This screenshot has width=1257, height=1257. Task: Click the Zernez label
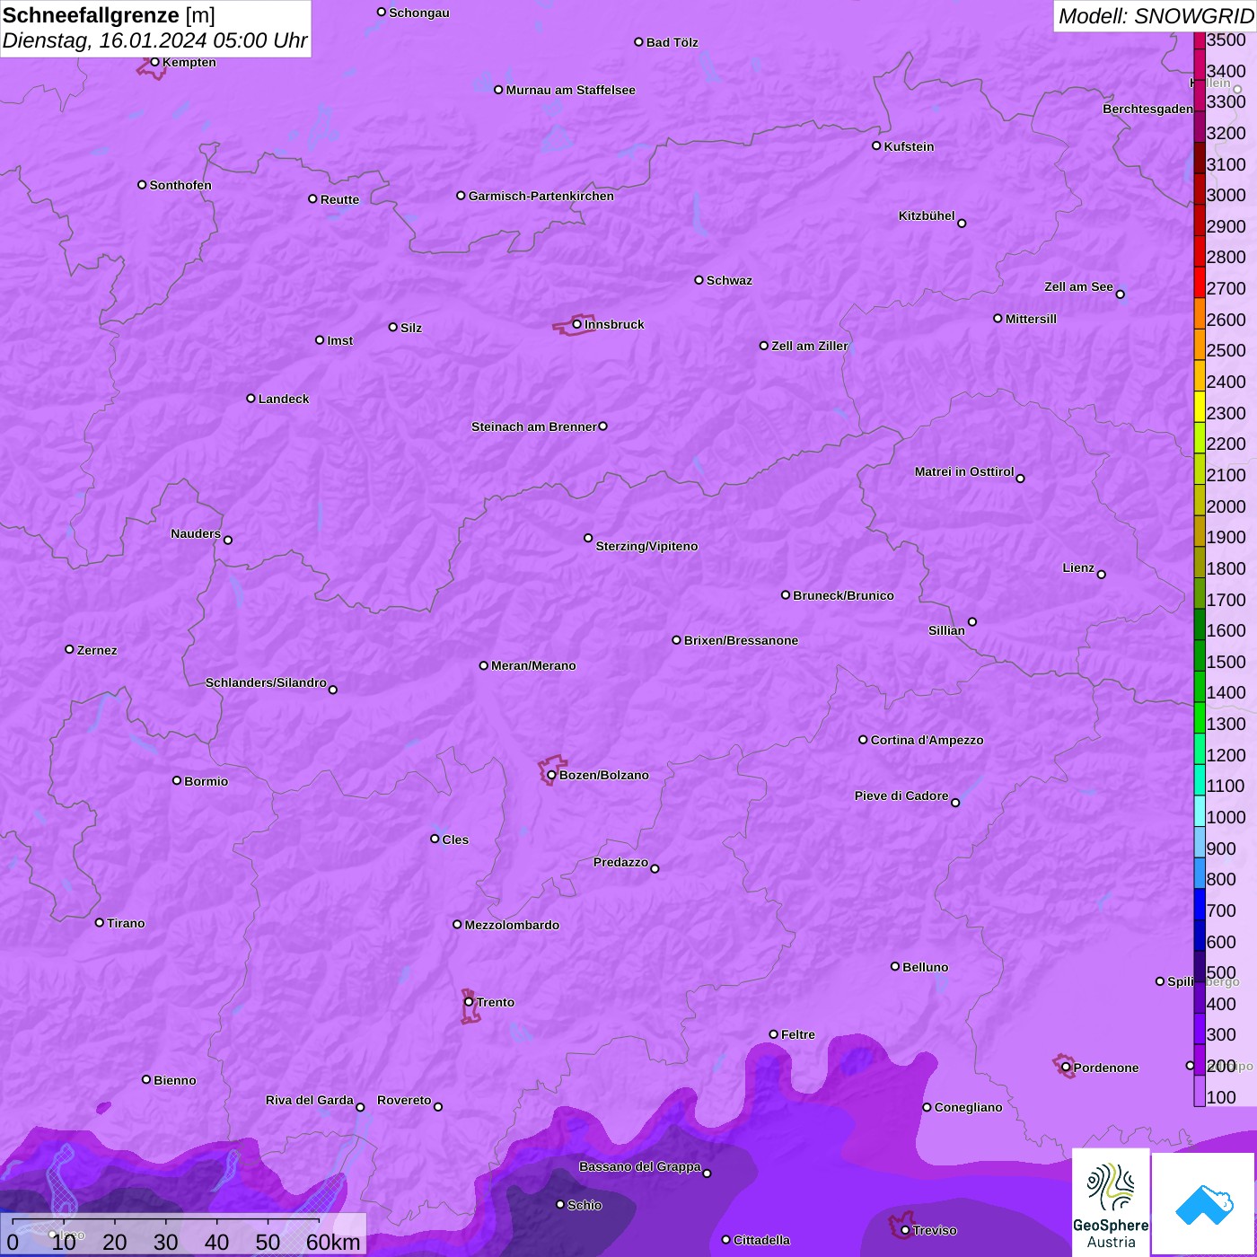coord(97,650)
